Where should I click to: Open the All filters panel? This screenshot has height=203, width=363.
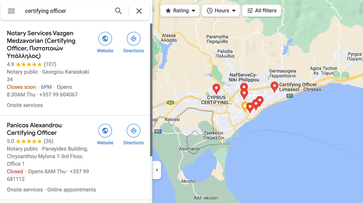pyautogui.click(x=261, y=11)
